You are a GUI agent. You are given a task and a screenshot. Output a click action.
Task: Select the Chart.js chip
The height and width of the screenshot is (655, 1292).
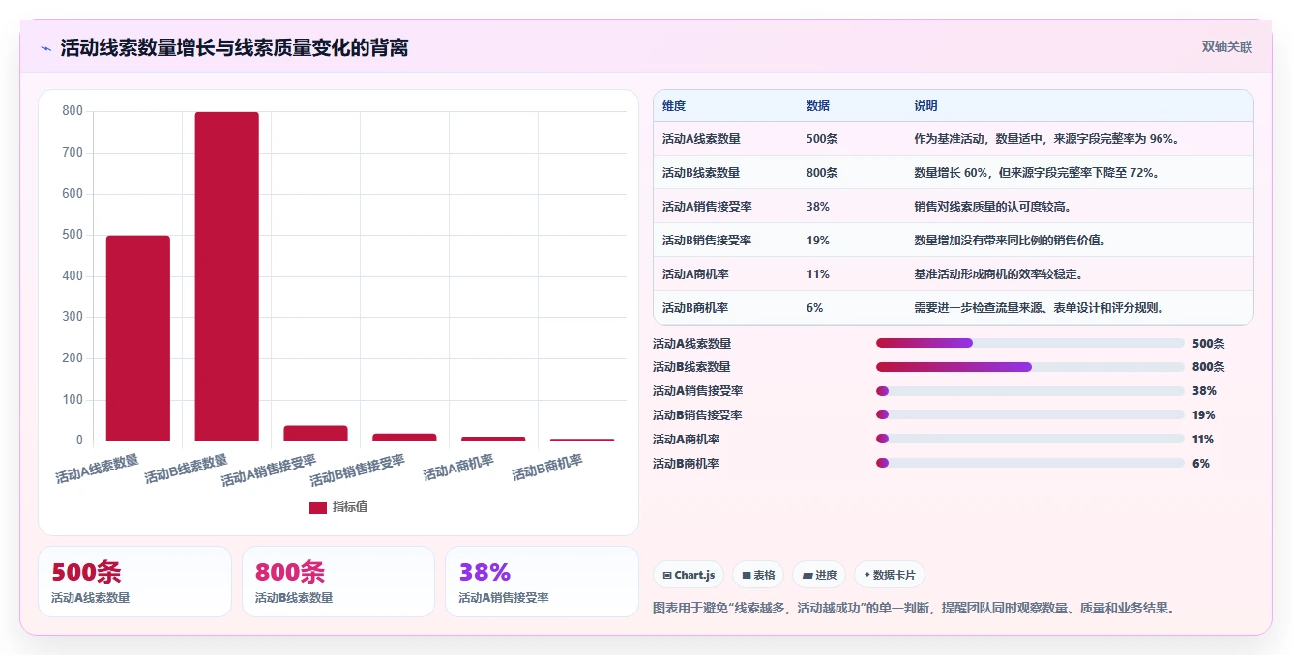pyautogui.click(x=689, y=575)
